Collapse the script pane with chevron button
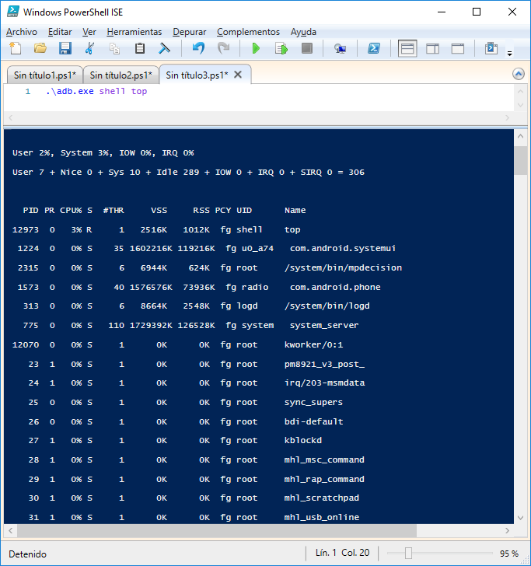Viewport: 531px width, 566px height. click(x=519, y=74)
